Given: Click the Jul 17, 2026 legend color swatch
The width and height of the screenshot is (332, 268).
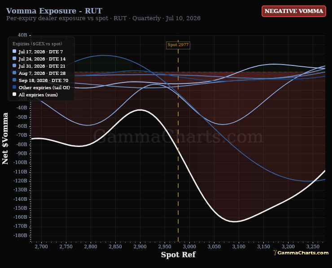Looking at the screenshot, I should tap(14, 51).
